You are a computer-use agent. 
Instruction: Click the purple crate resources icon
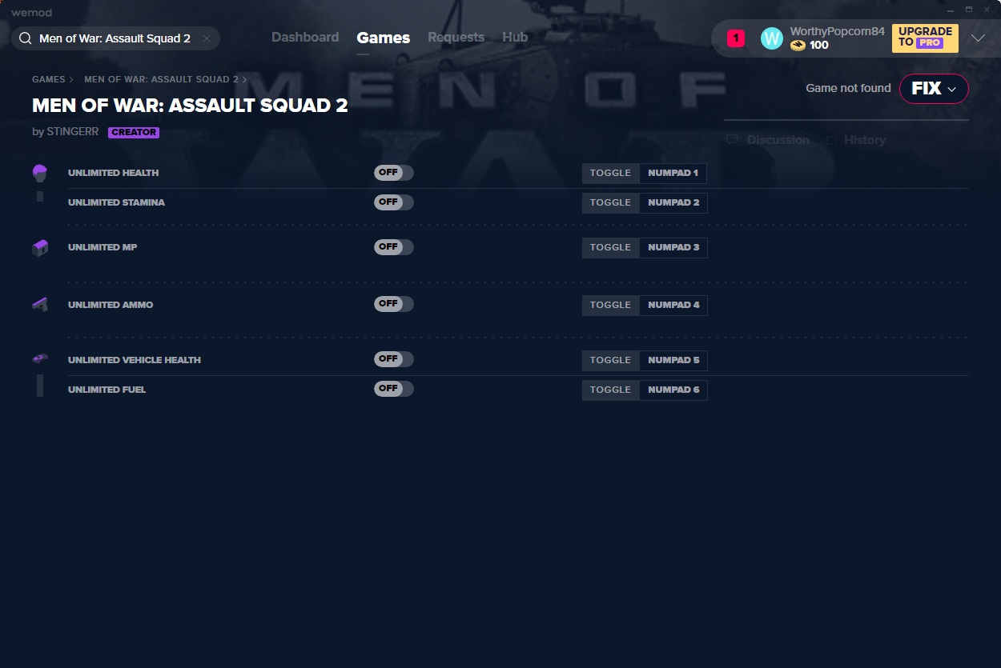click(40, 248)
